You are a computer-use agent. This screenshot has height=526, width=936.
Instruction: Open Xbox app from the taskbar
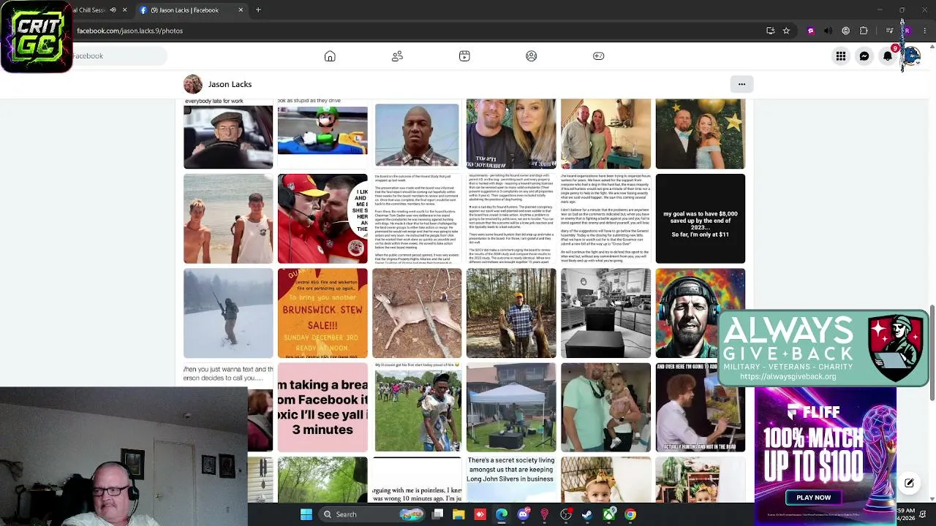[x=608, y=514]
